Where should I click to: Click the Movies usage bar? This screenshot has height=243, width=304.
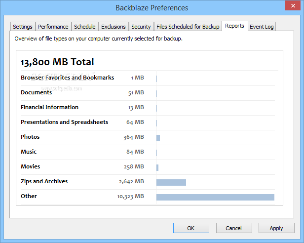(x=157, y=168)
